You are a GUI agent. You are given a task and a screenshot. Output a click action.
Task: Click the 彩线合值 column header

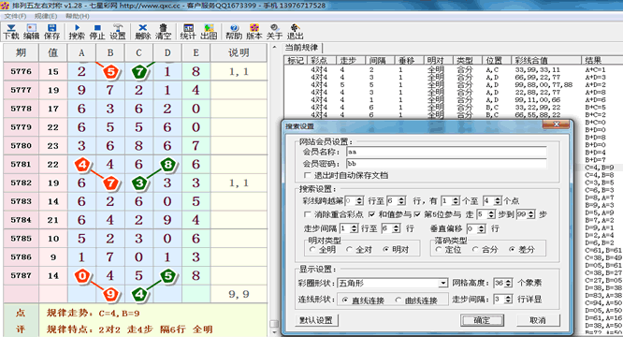coord(546,61)
